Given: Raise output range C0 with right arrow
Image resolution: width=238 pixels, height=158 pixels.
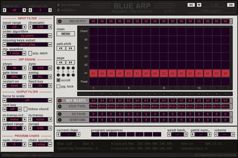Looking at the screenshot, I should (24, 128).
